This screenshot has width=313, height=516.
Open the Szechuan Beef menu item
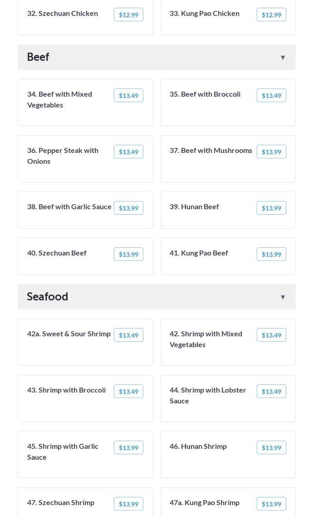click(85, 257)
